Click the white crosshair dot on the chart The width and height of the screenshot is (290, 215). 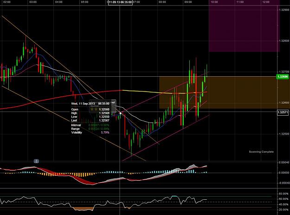point(121,113)
